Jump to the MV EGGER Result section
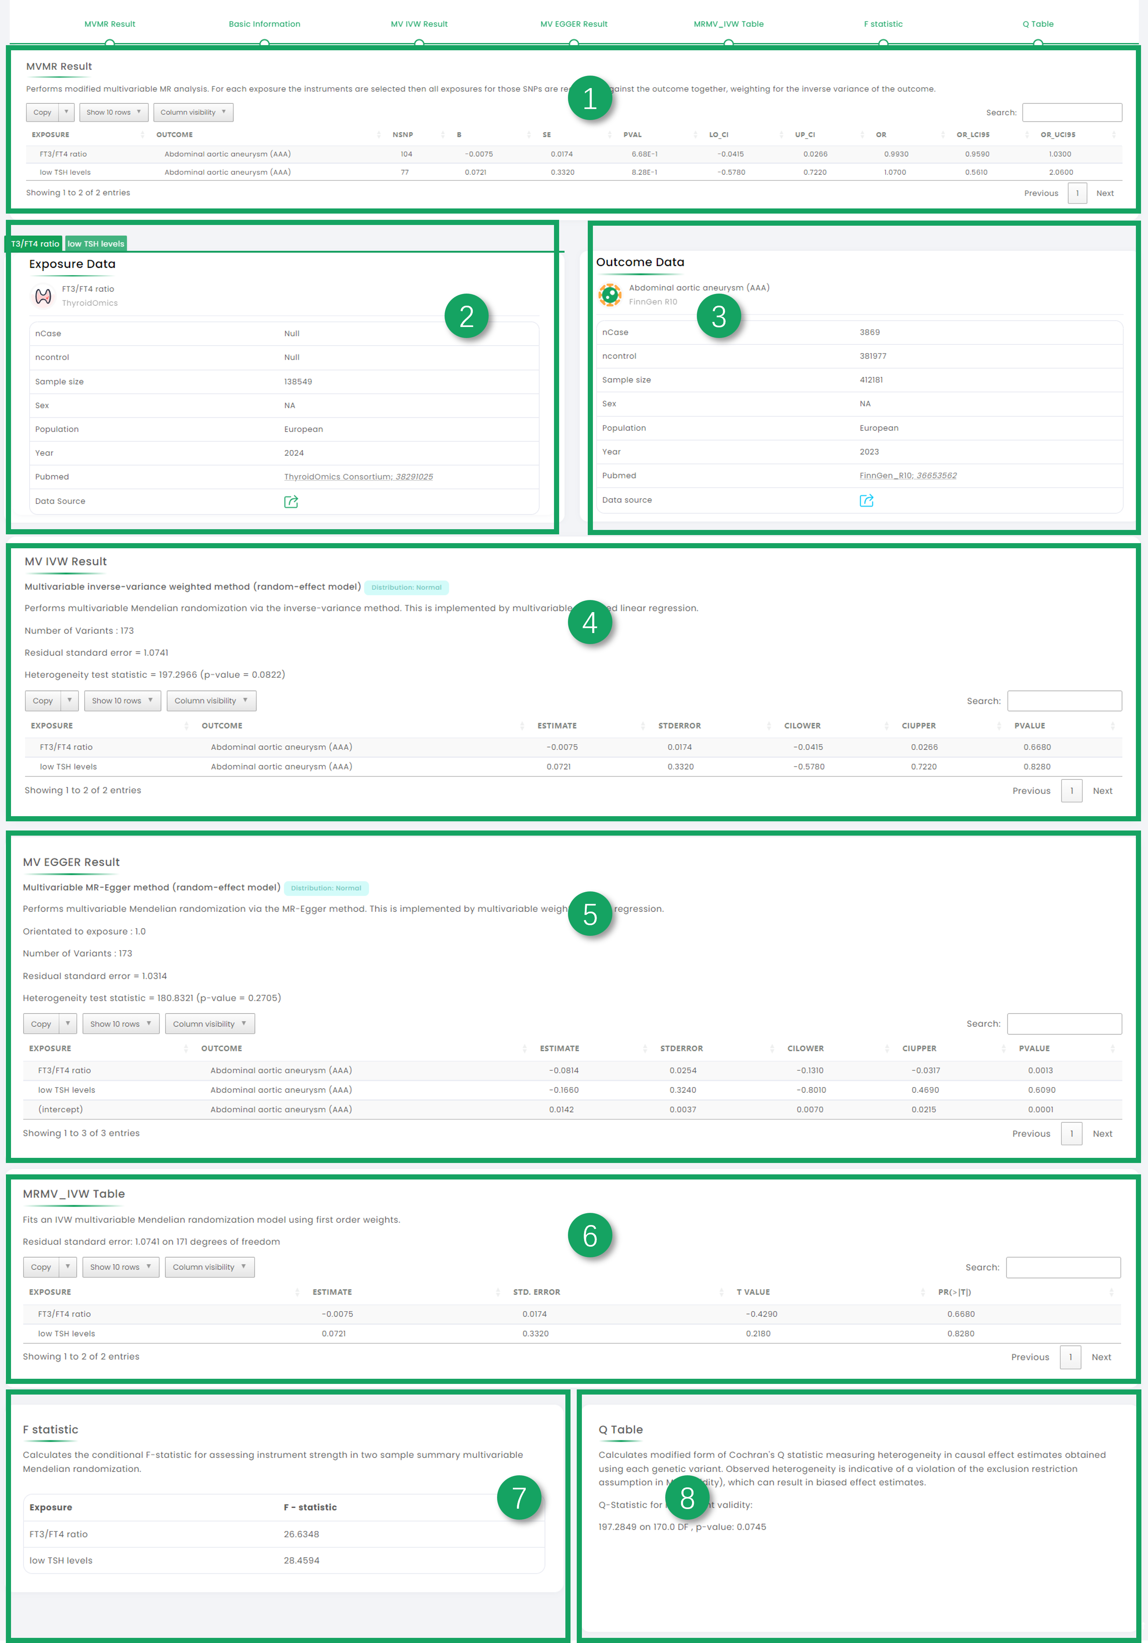This screenshot has height=1643, width=1148. pyautogui.click(x=573, y=24)
